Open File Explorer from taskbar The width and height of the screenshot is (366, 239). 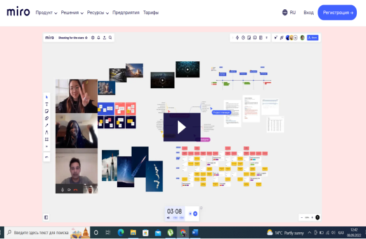coord(133,233)
